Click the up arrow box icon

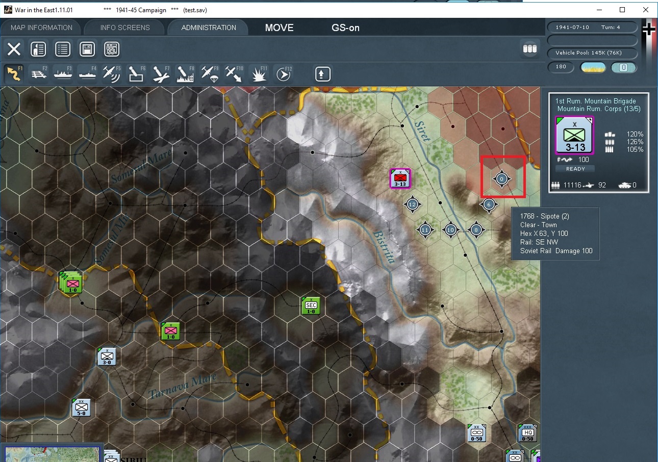tap(323, 74)
